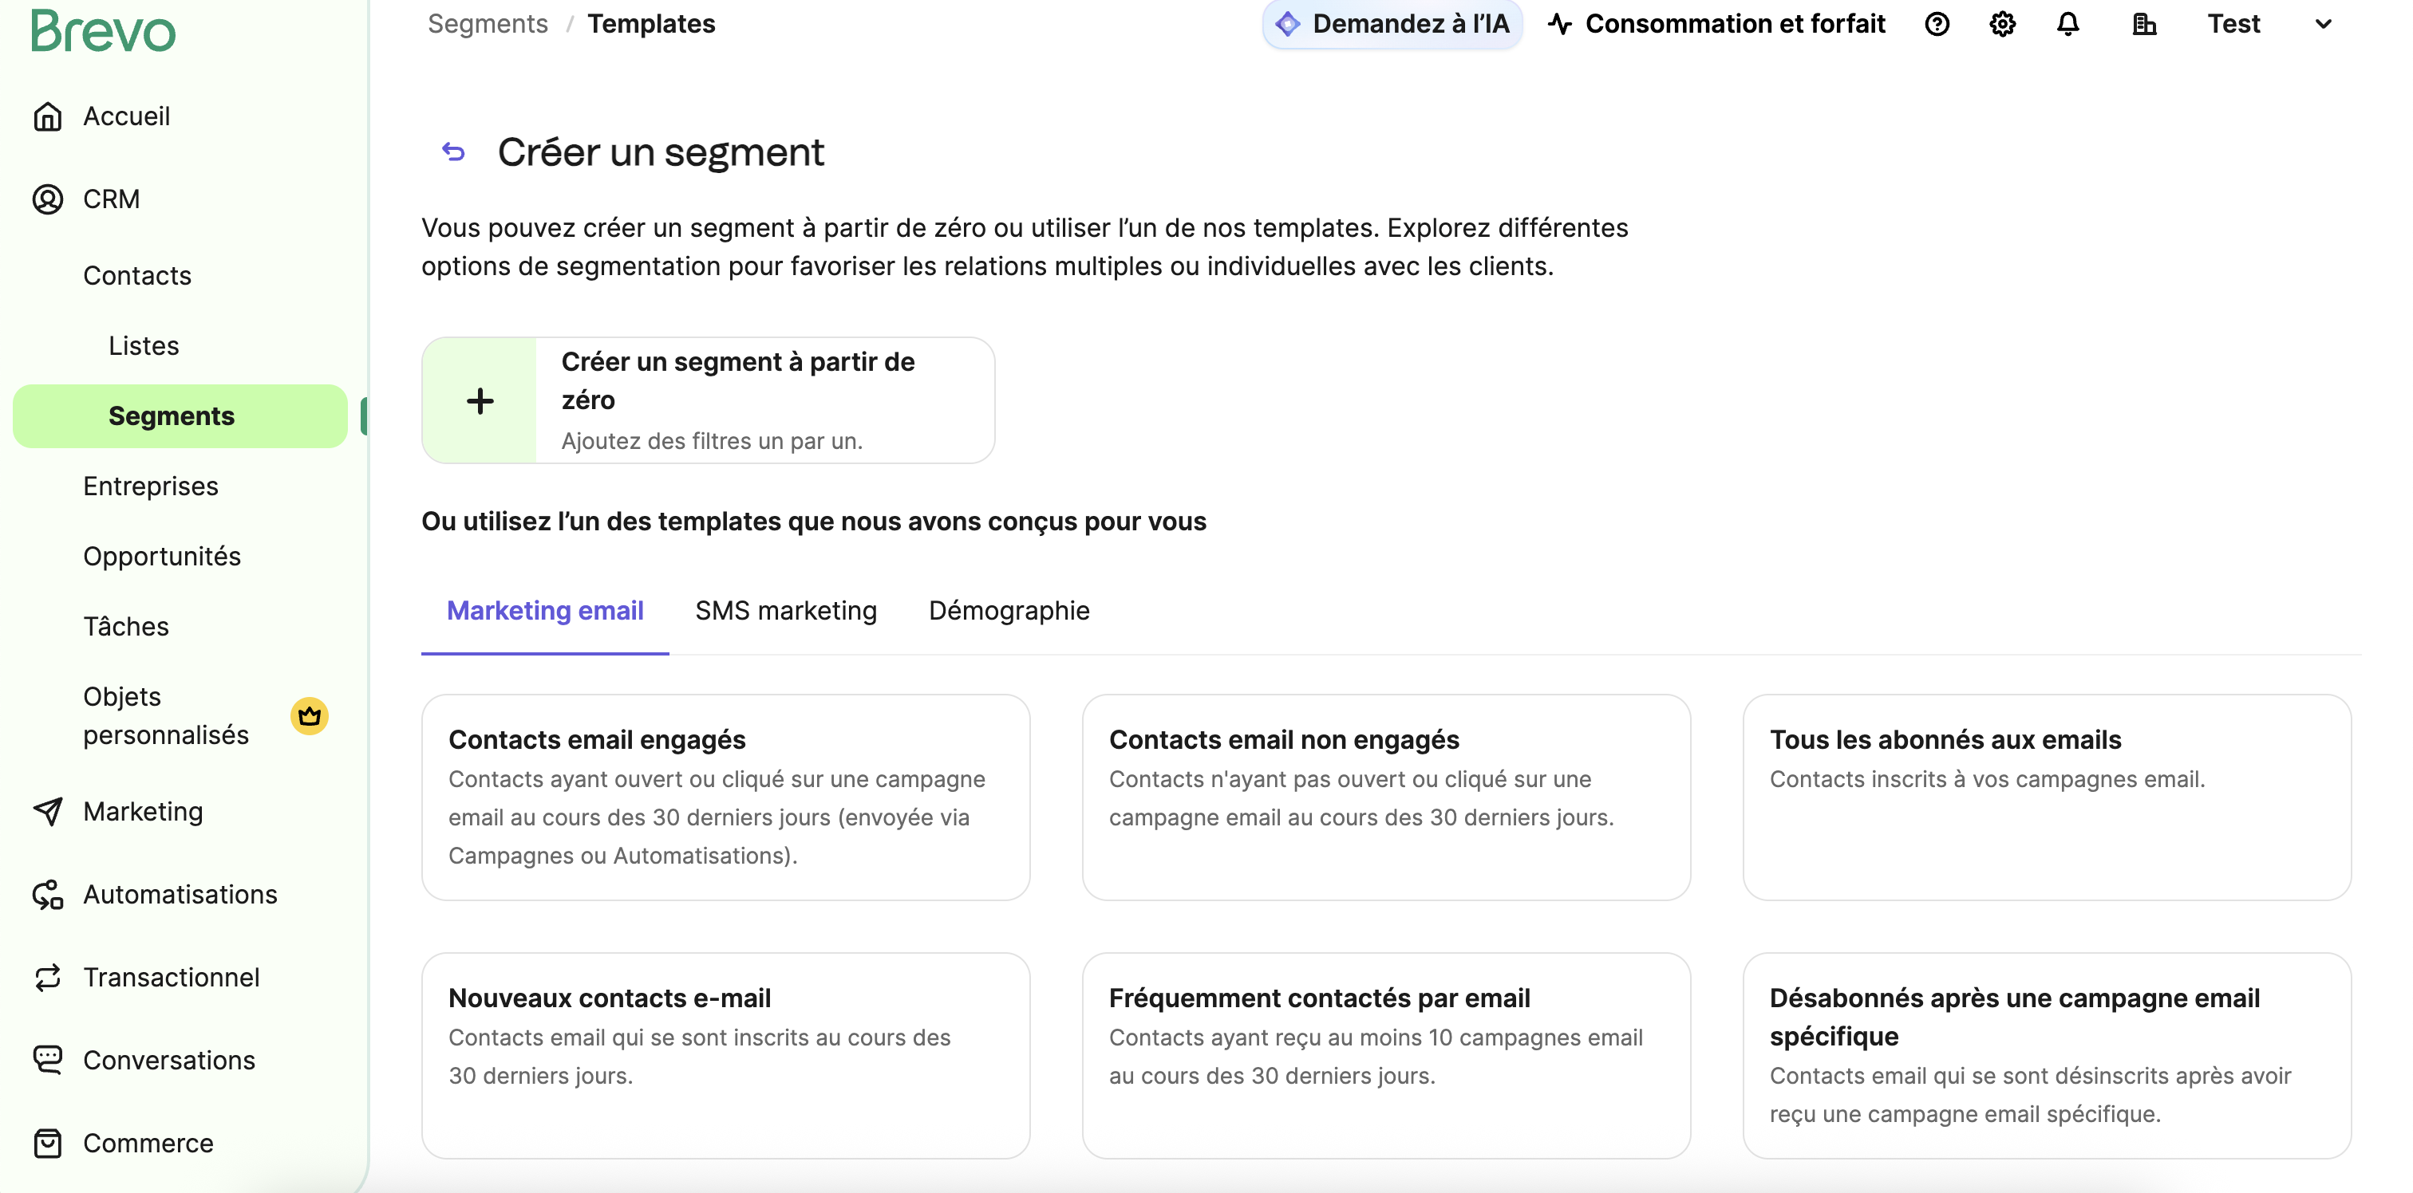Open the Listes sidebar entry
Screen dimensions: 2413x1193
point(144,345)
